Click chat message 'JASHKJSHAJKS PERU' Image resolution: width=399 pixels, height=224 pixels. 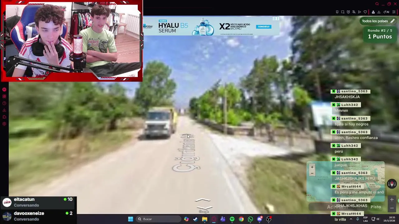355,179
